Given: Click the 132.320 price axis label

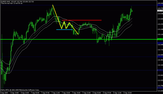Looking at the screenshot, I should point(160,65).
